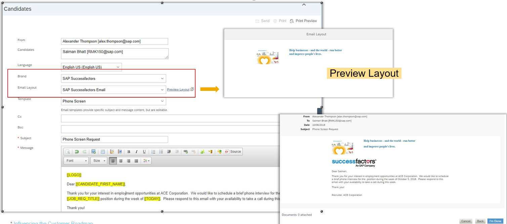Toggle center alignment in the editor

(x=121, y=160)
